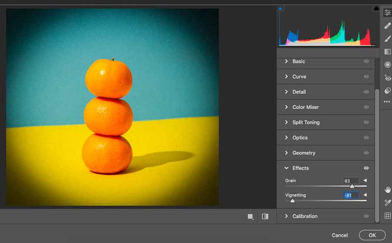Toggle the grid overlay icon
Screen dimensions: 392x243
[388, 216]
